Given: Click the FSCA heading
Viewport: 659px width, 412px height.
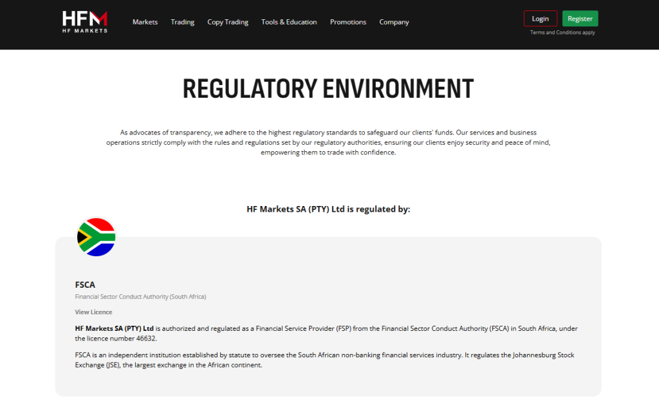Looking at the screenshot, I should click(84, 285).
